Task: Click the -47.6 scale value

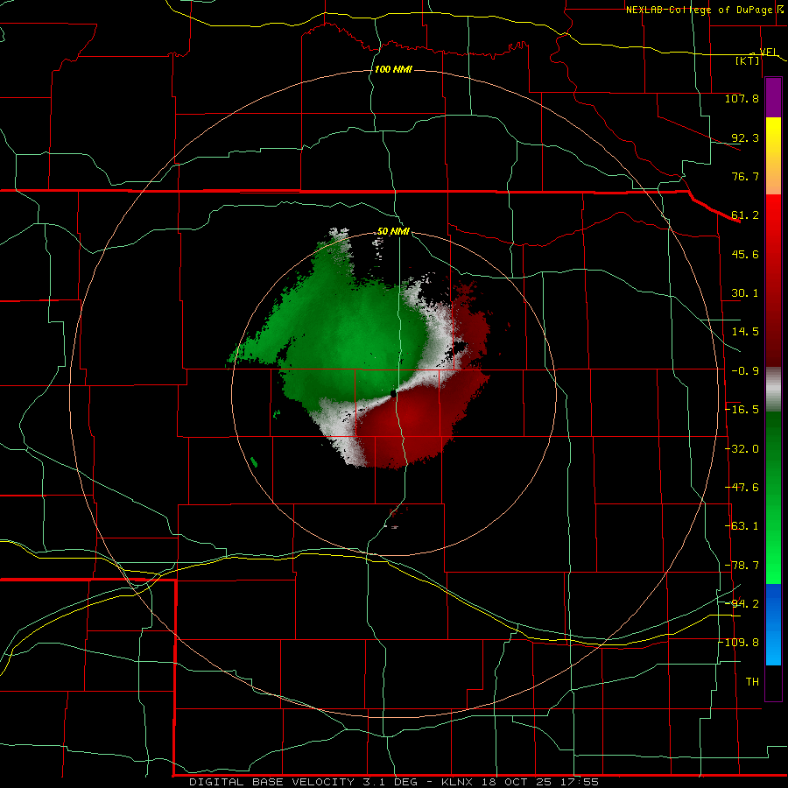Action: click(x=742, y=488)
